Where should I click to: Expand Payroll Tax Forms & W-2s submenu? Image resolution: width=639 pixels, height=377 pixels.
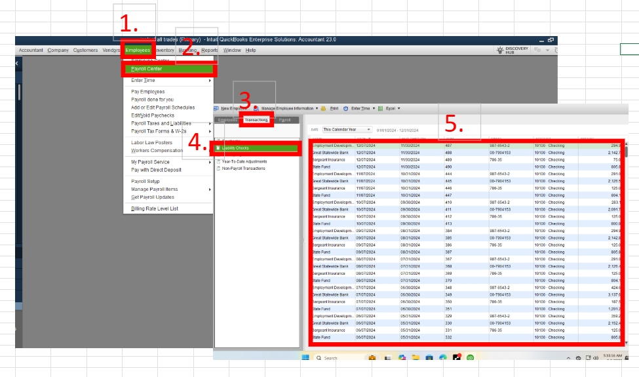pos(210,131)
